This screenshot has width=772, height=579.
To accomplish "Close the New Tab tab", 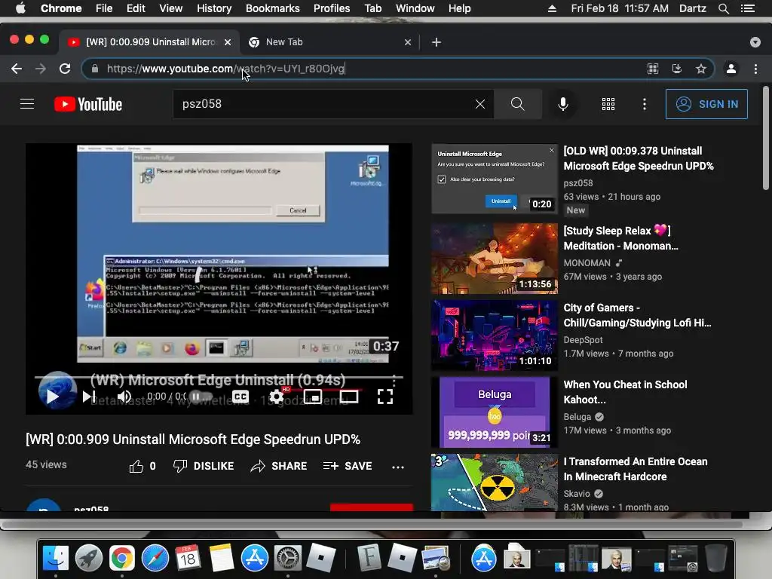I will click(408, 42).
